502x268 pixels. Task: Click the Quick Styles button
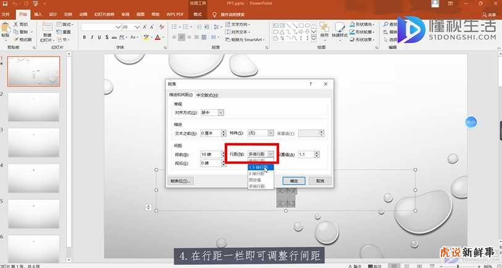[340, 32]
